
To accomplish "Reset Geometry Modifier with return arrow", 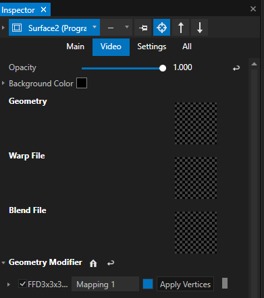I will (x=111, y=263).
